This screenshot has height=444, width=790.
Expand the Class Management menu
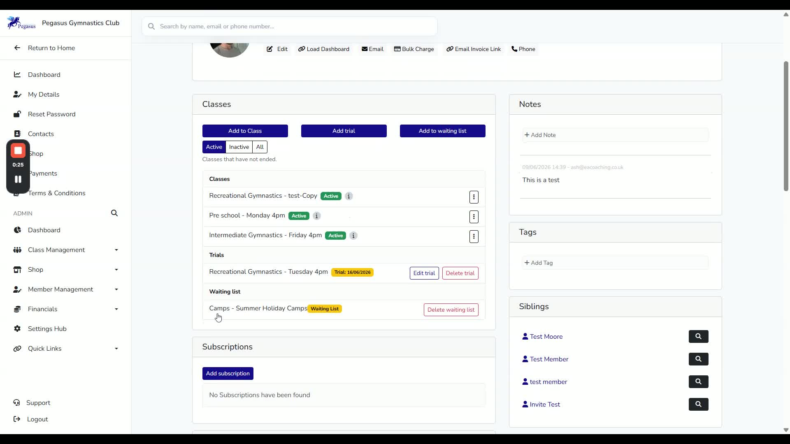coord(66,250)
